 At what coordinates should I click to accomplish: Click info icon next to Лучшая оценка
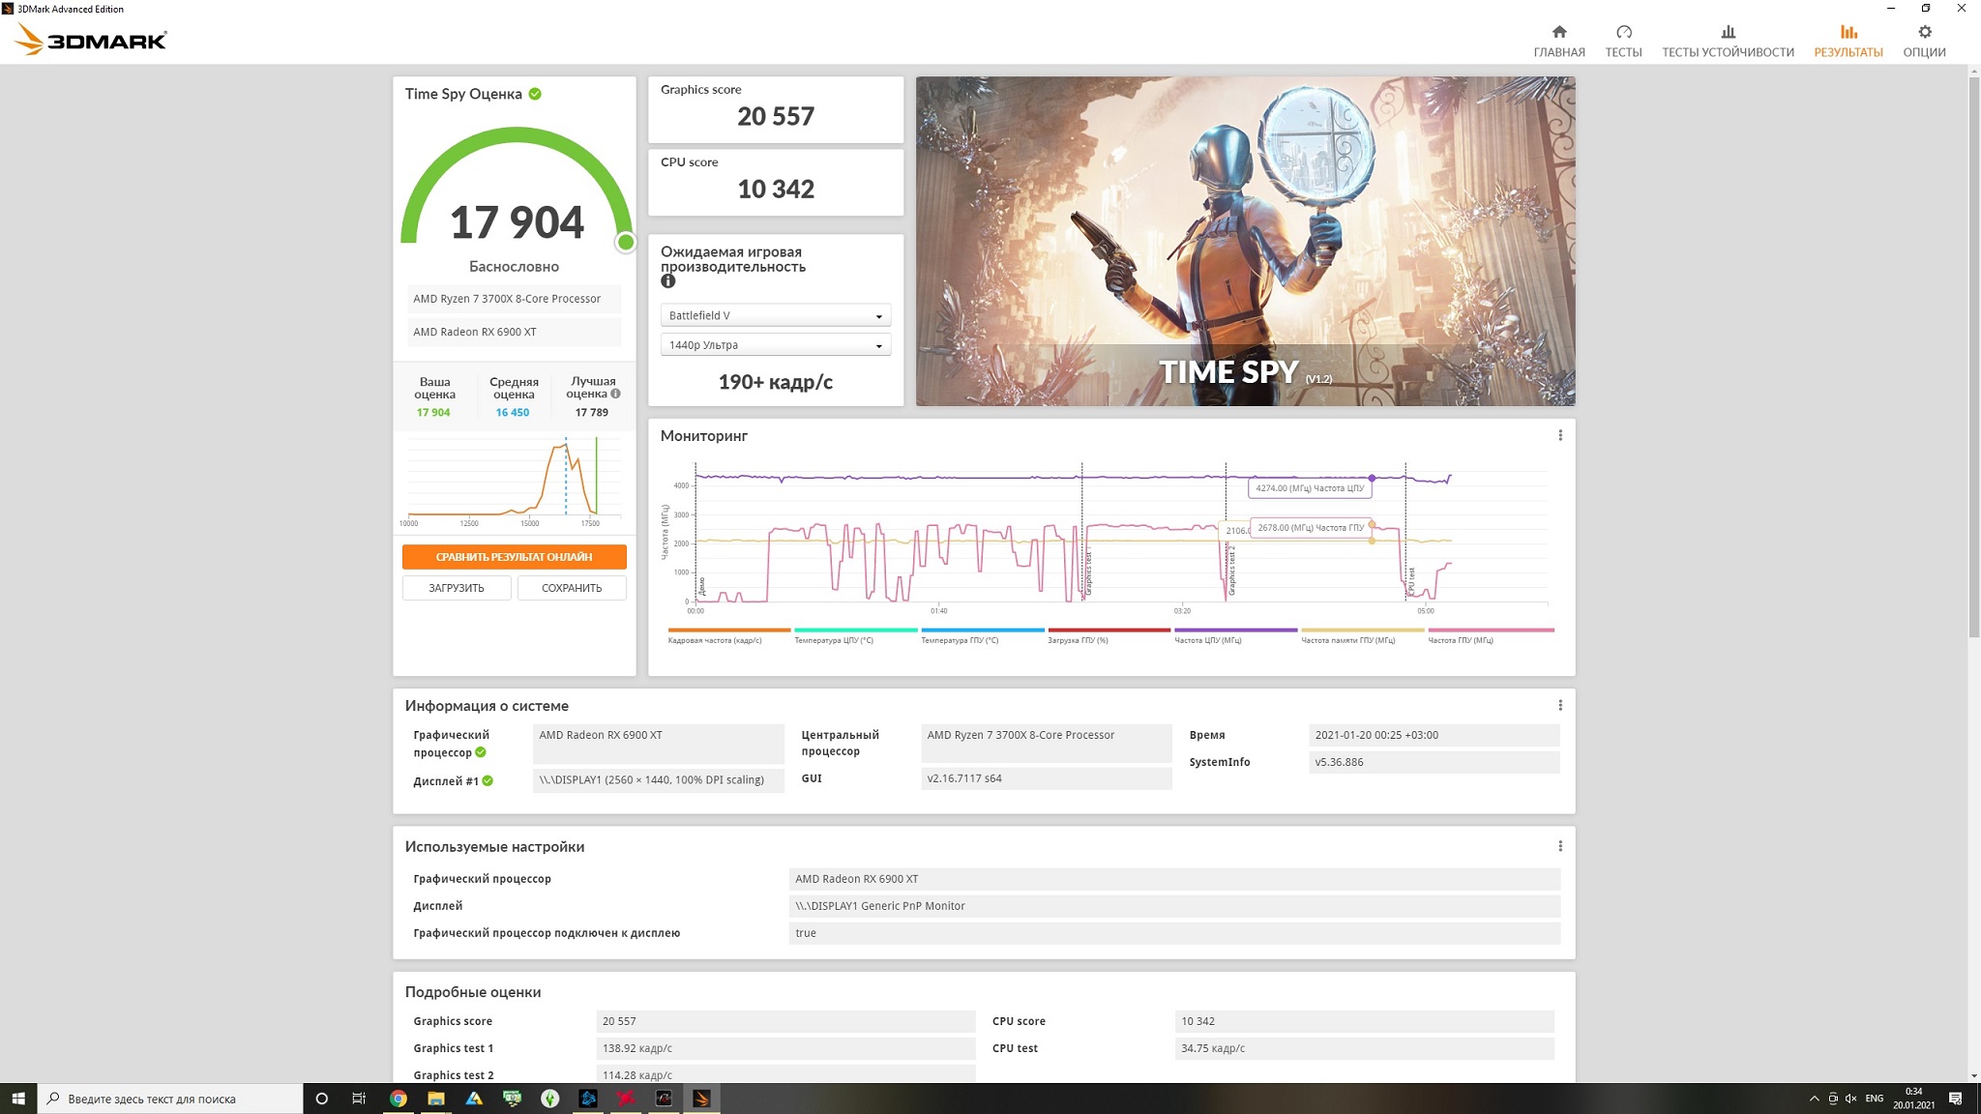tap(615, 394)
